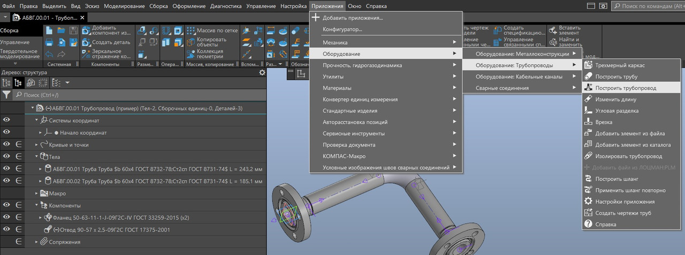Open Коллекция геометрии tool

pyautogui.click(x=209, y=54)
